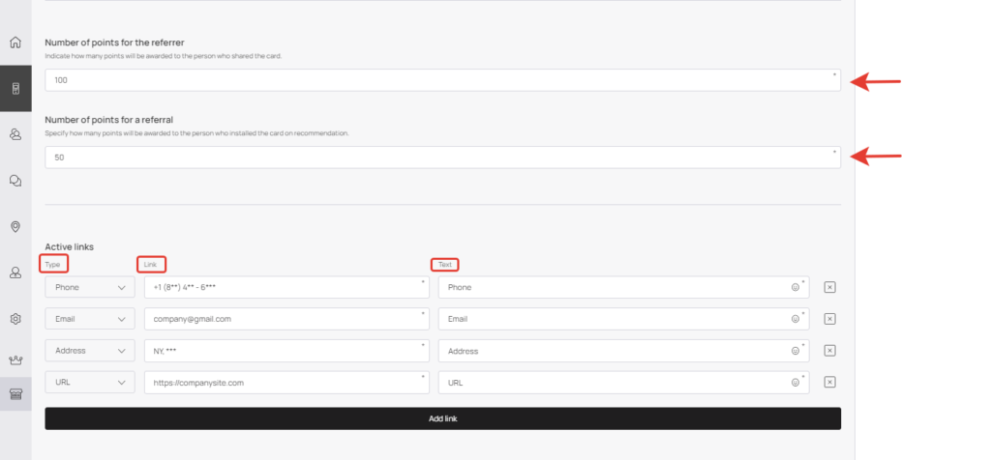Open the settings gear sidebar icon

click(15, 319)
